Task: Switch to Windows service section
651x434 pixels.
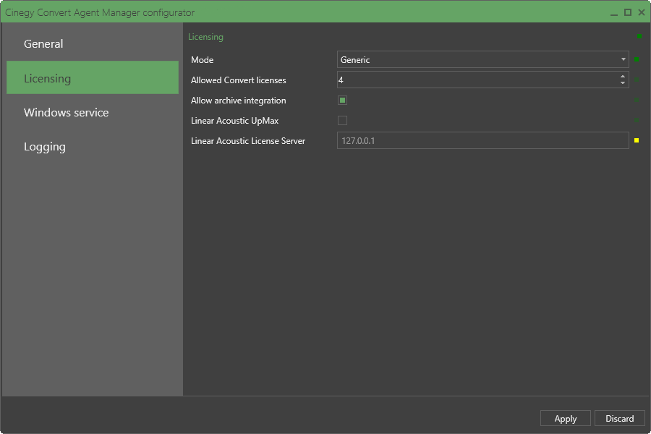Action: coord(92,113)
